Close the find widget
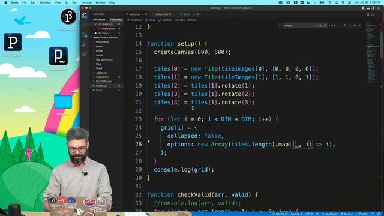 (x=359, y=25)
